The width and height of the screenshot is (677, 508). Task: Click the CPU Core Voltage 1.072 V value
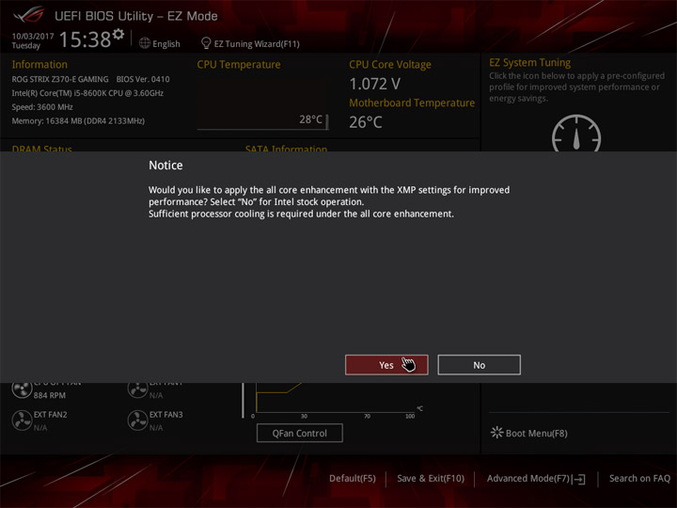pos(375,84)
